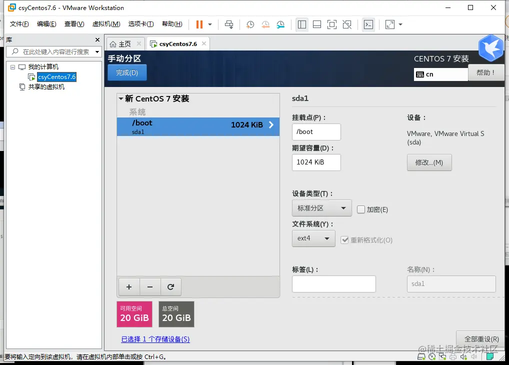Toggle the library sidebar view

302,24
